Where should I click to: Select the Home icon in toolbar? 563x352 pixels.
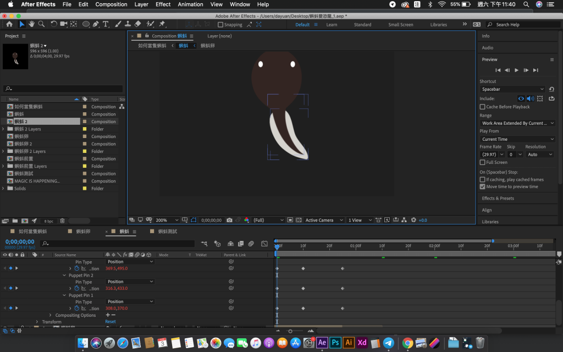9,24
